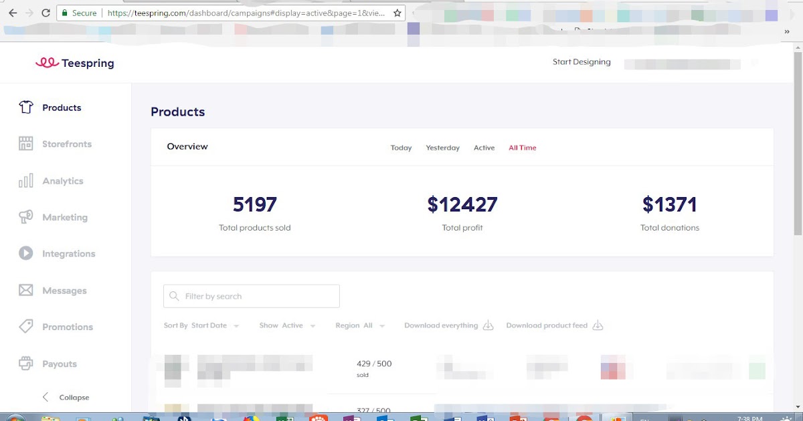Select the Products t-shirt icon in sidebar
The height and width of the screenshot is (421, 803).
(x=25, y=107)
